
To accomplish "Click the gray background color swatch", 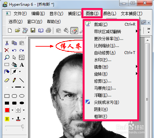I will point(18,110).
